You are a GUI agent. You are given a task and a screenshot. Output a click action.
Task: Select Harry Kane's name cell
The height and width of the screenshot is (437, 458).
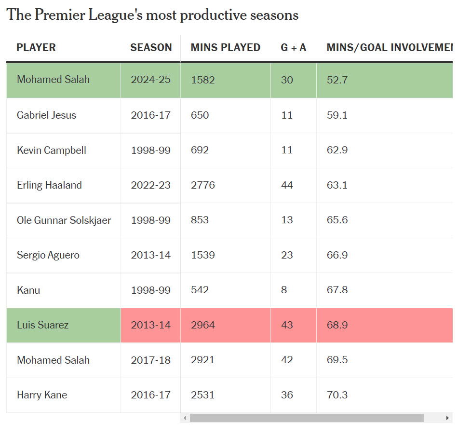[42, 395]
